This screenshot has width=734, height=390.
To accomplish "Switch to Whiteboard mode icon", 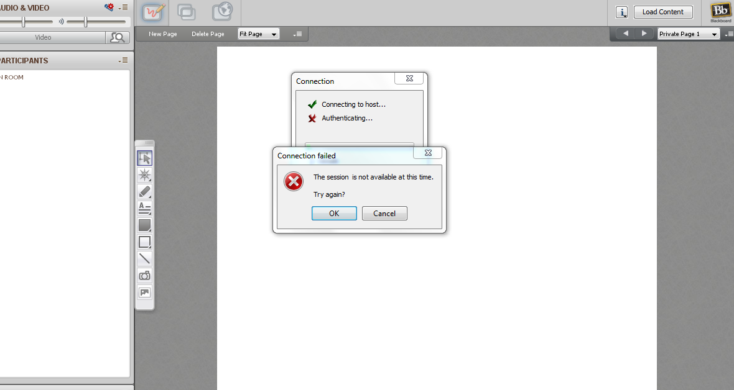I will pyautogui.click(x=154, y=12).
